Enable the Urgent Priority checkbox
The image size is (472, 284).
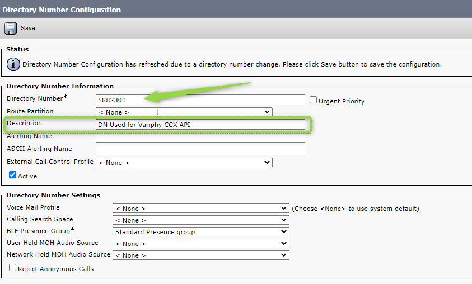tap(313, 100)
